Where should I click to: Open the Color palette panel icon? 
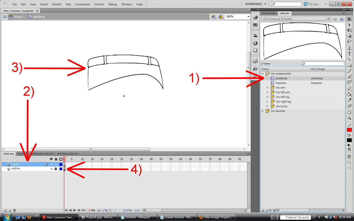pos(255,17)
